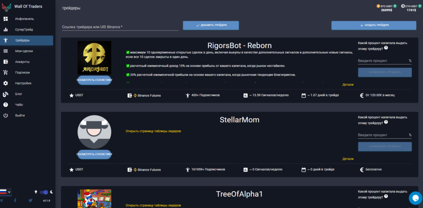Open Детали link for StellarMom

click(x=348, y=159)
